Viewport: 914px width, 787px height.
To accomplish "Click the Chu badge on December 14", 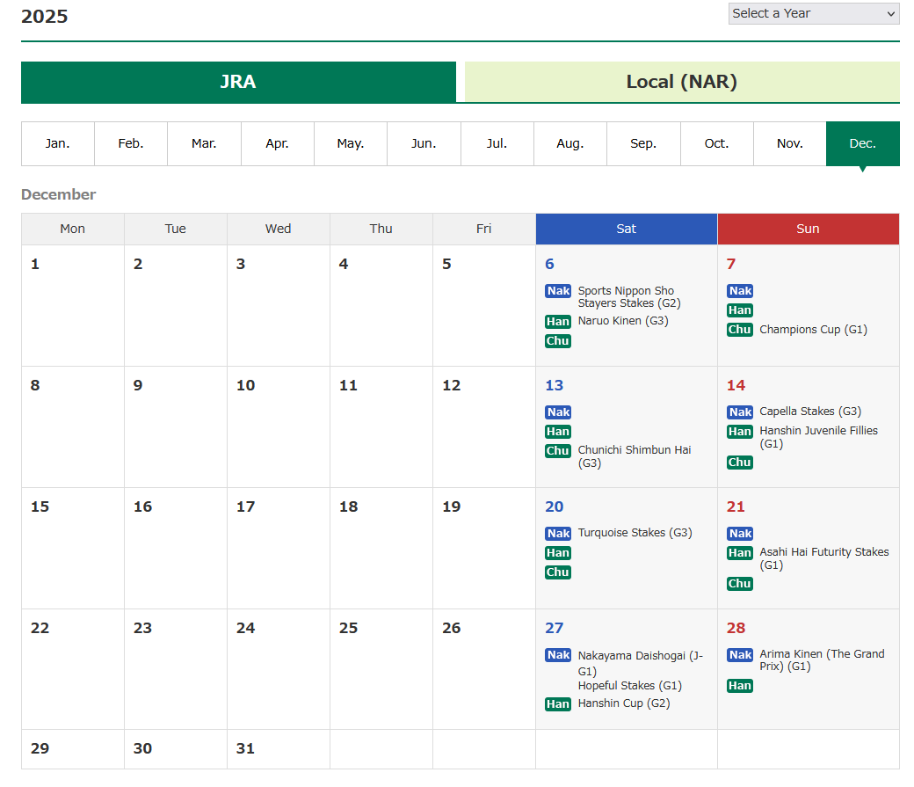I will pyautogui.click(x=740, y=463).
